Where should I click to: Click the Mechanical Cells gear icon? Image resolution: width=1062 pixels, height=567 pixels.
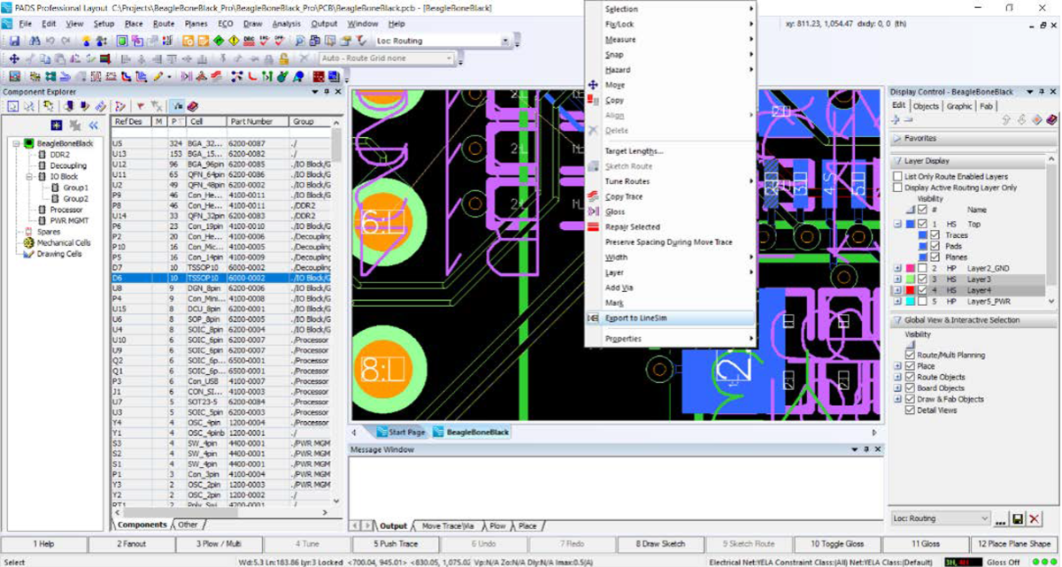pyautogui.click(x=29, y=242)
